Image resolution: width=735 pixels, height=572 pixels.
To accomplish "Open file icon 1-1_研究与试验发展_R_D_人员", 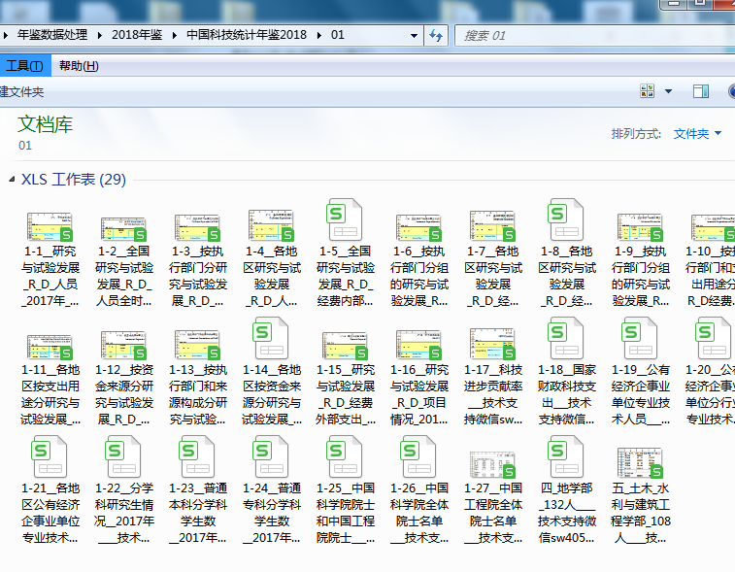I will (x=50, y=226).
